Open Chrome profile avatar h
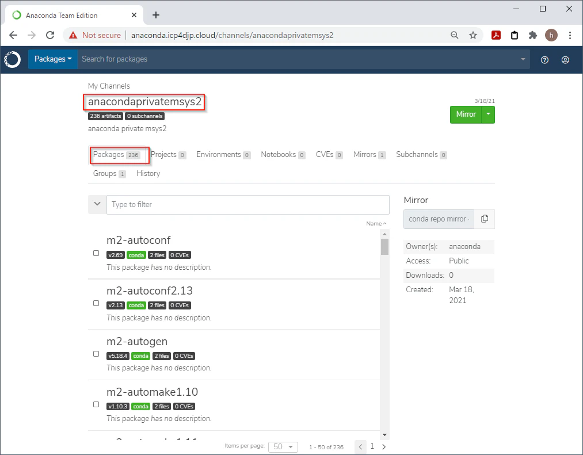The image size is (583, 455). tap(551, 35)
